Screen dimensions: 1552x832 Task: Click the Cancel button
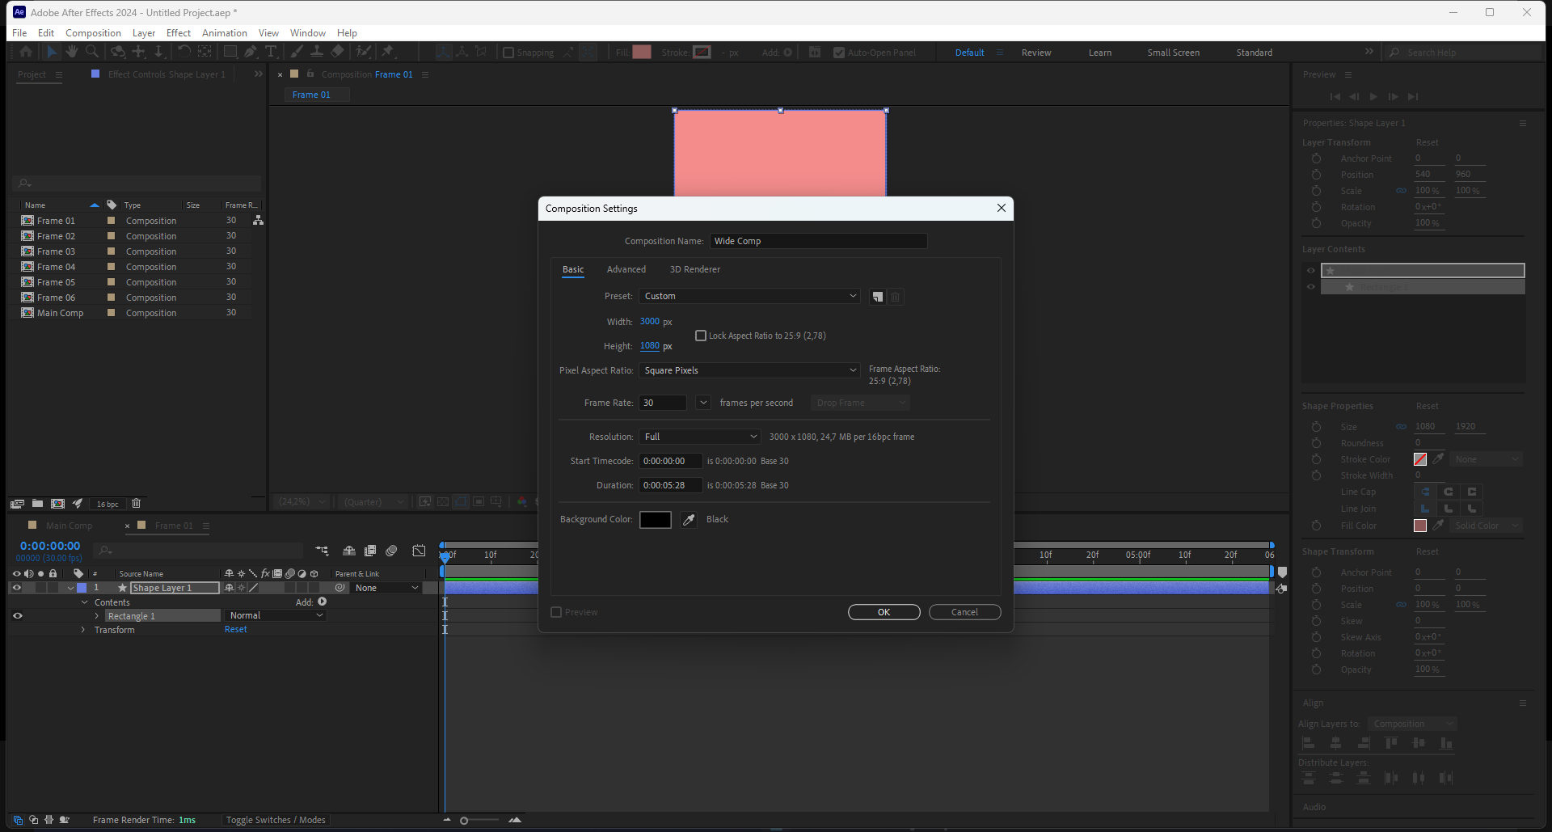pos(964,612)
